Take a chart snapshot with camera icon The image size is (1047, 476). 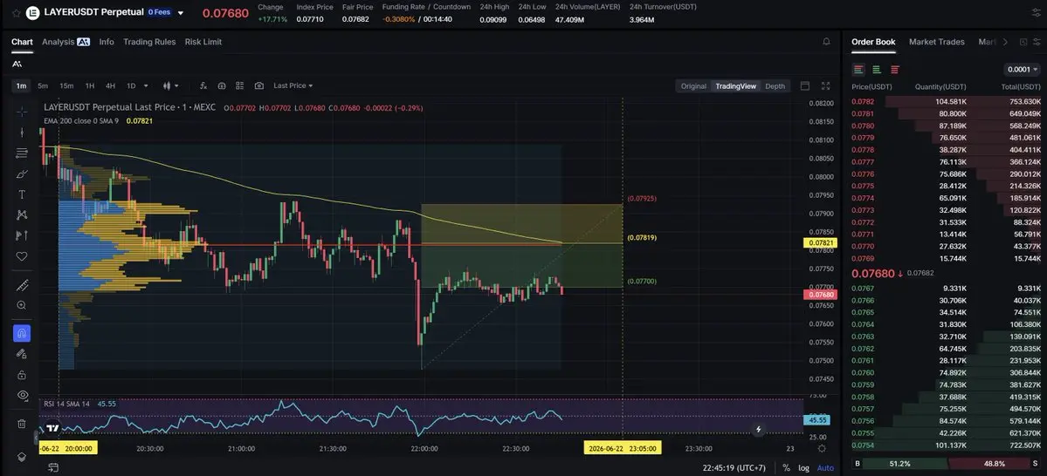pyautogui.click(x=259, y=86)
